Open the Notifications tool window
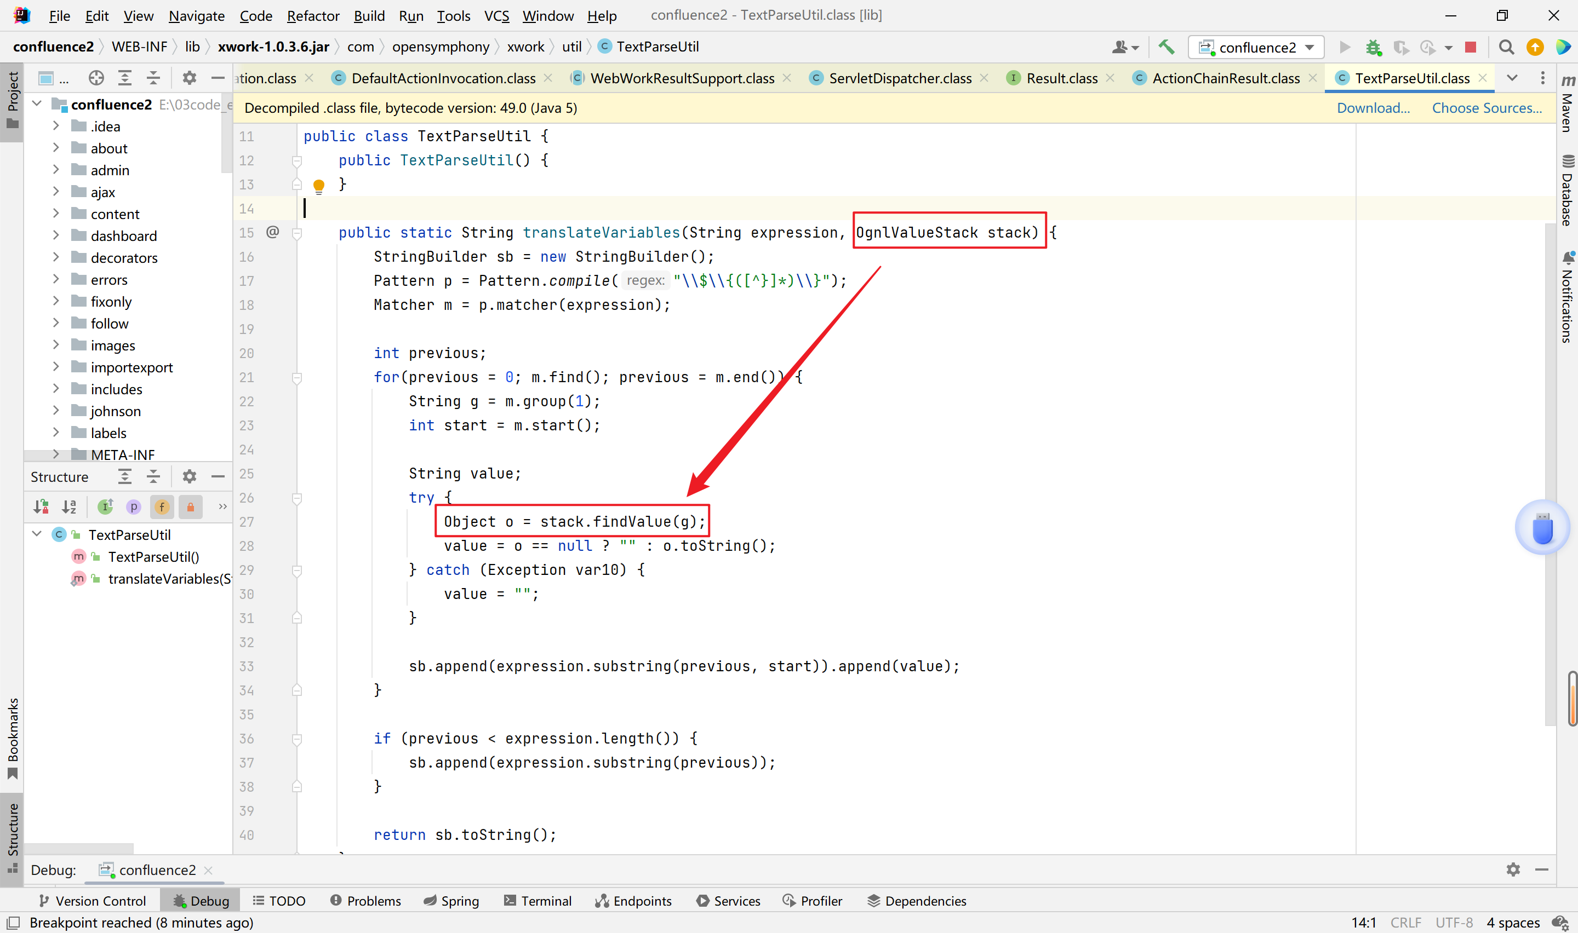The image size is (1578, 933). 1567,297
